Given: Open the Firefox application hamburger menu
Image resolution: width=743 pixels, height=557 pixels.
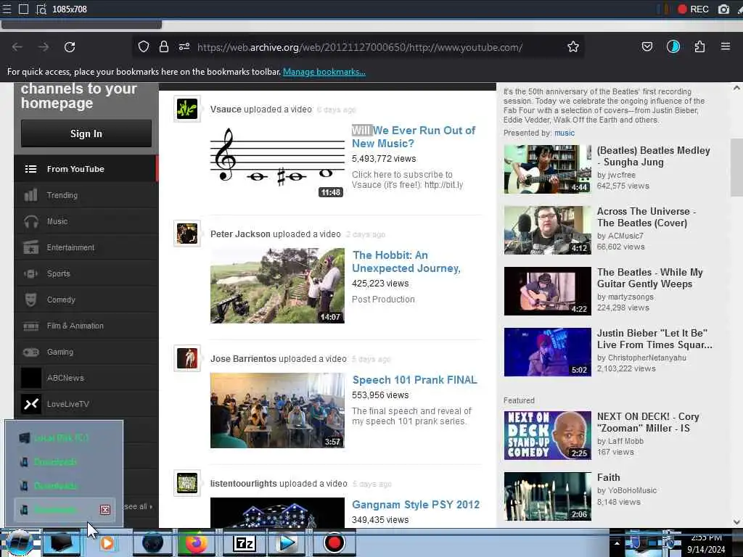Looking at the screenshot, I should tap(725, 46).
